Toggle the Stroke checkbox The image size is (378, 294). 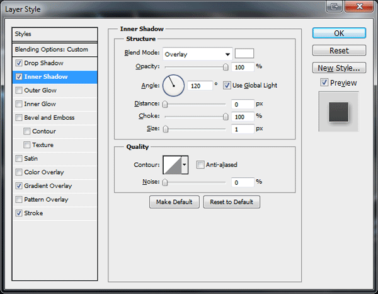pyautogui.click(x=19, y=213)
